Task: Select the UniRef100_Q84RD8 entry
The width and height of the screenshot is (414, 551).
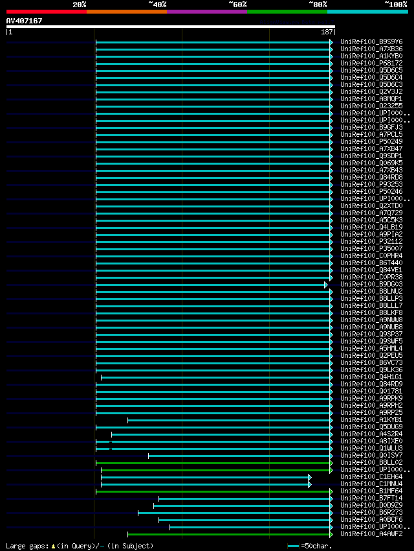Action: tap(371, 177)
